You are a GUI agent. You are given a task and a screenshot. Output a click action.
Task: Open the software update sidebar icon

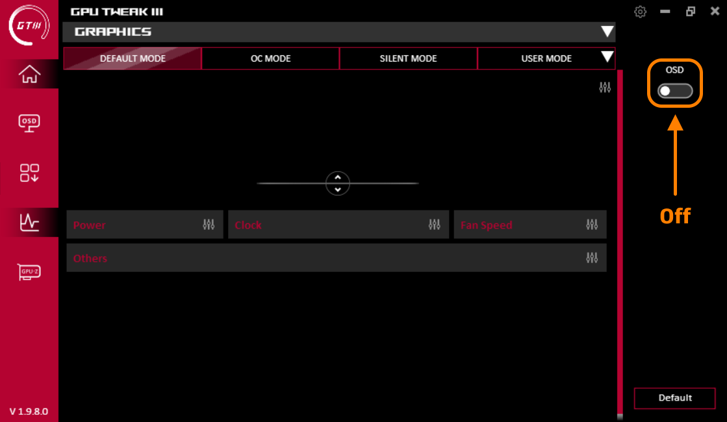(x=29, y=173)
